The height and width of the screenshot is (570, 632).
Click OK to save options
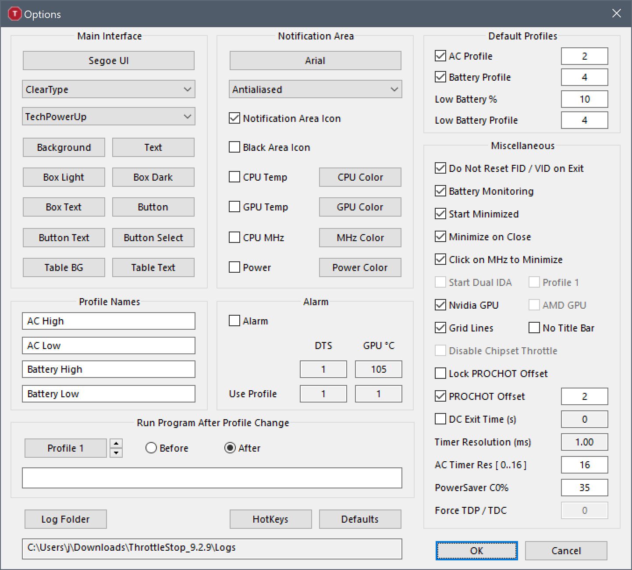coord(477,551)
